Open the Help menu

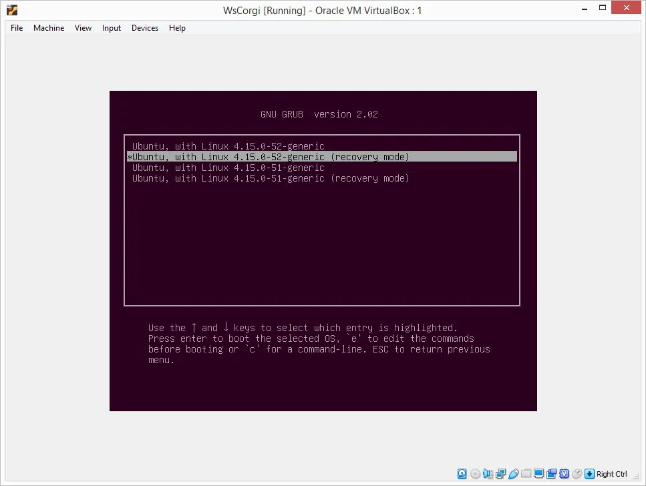[x=177, y=27]
